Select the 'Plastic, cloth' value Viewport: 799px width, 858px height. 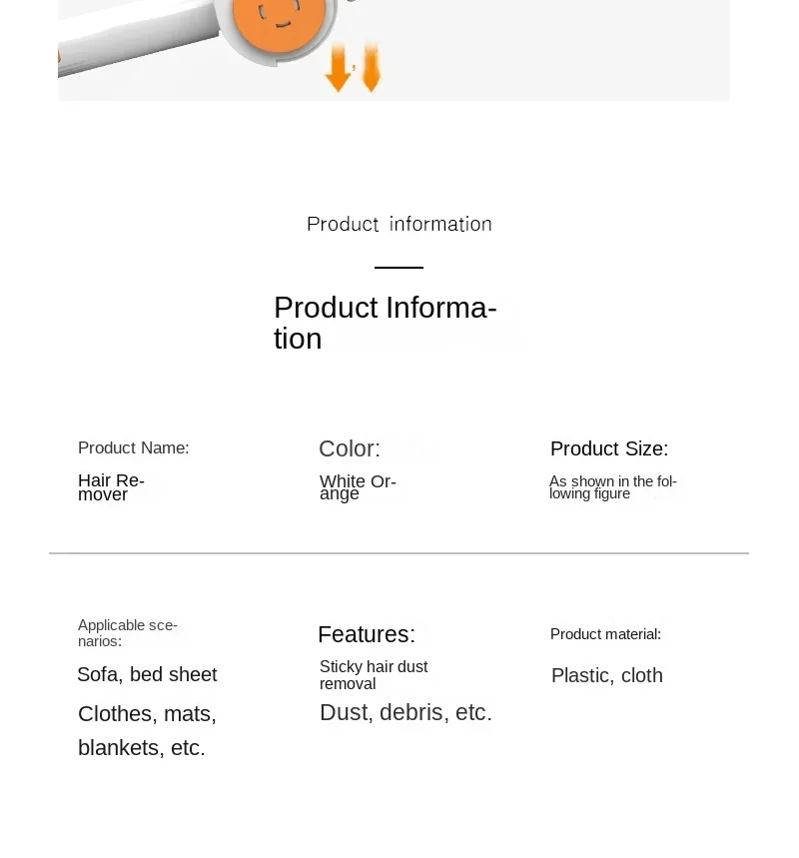[x=607, y=676]
